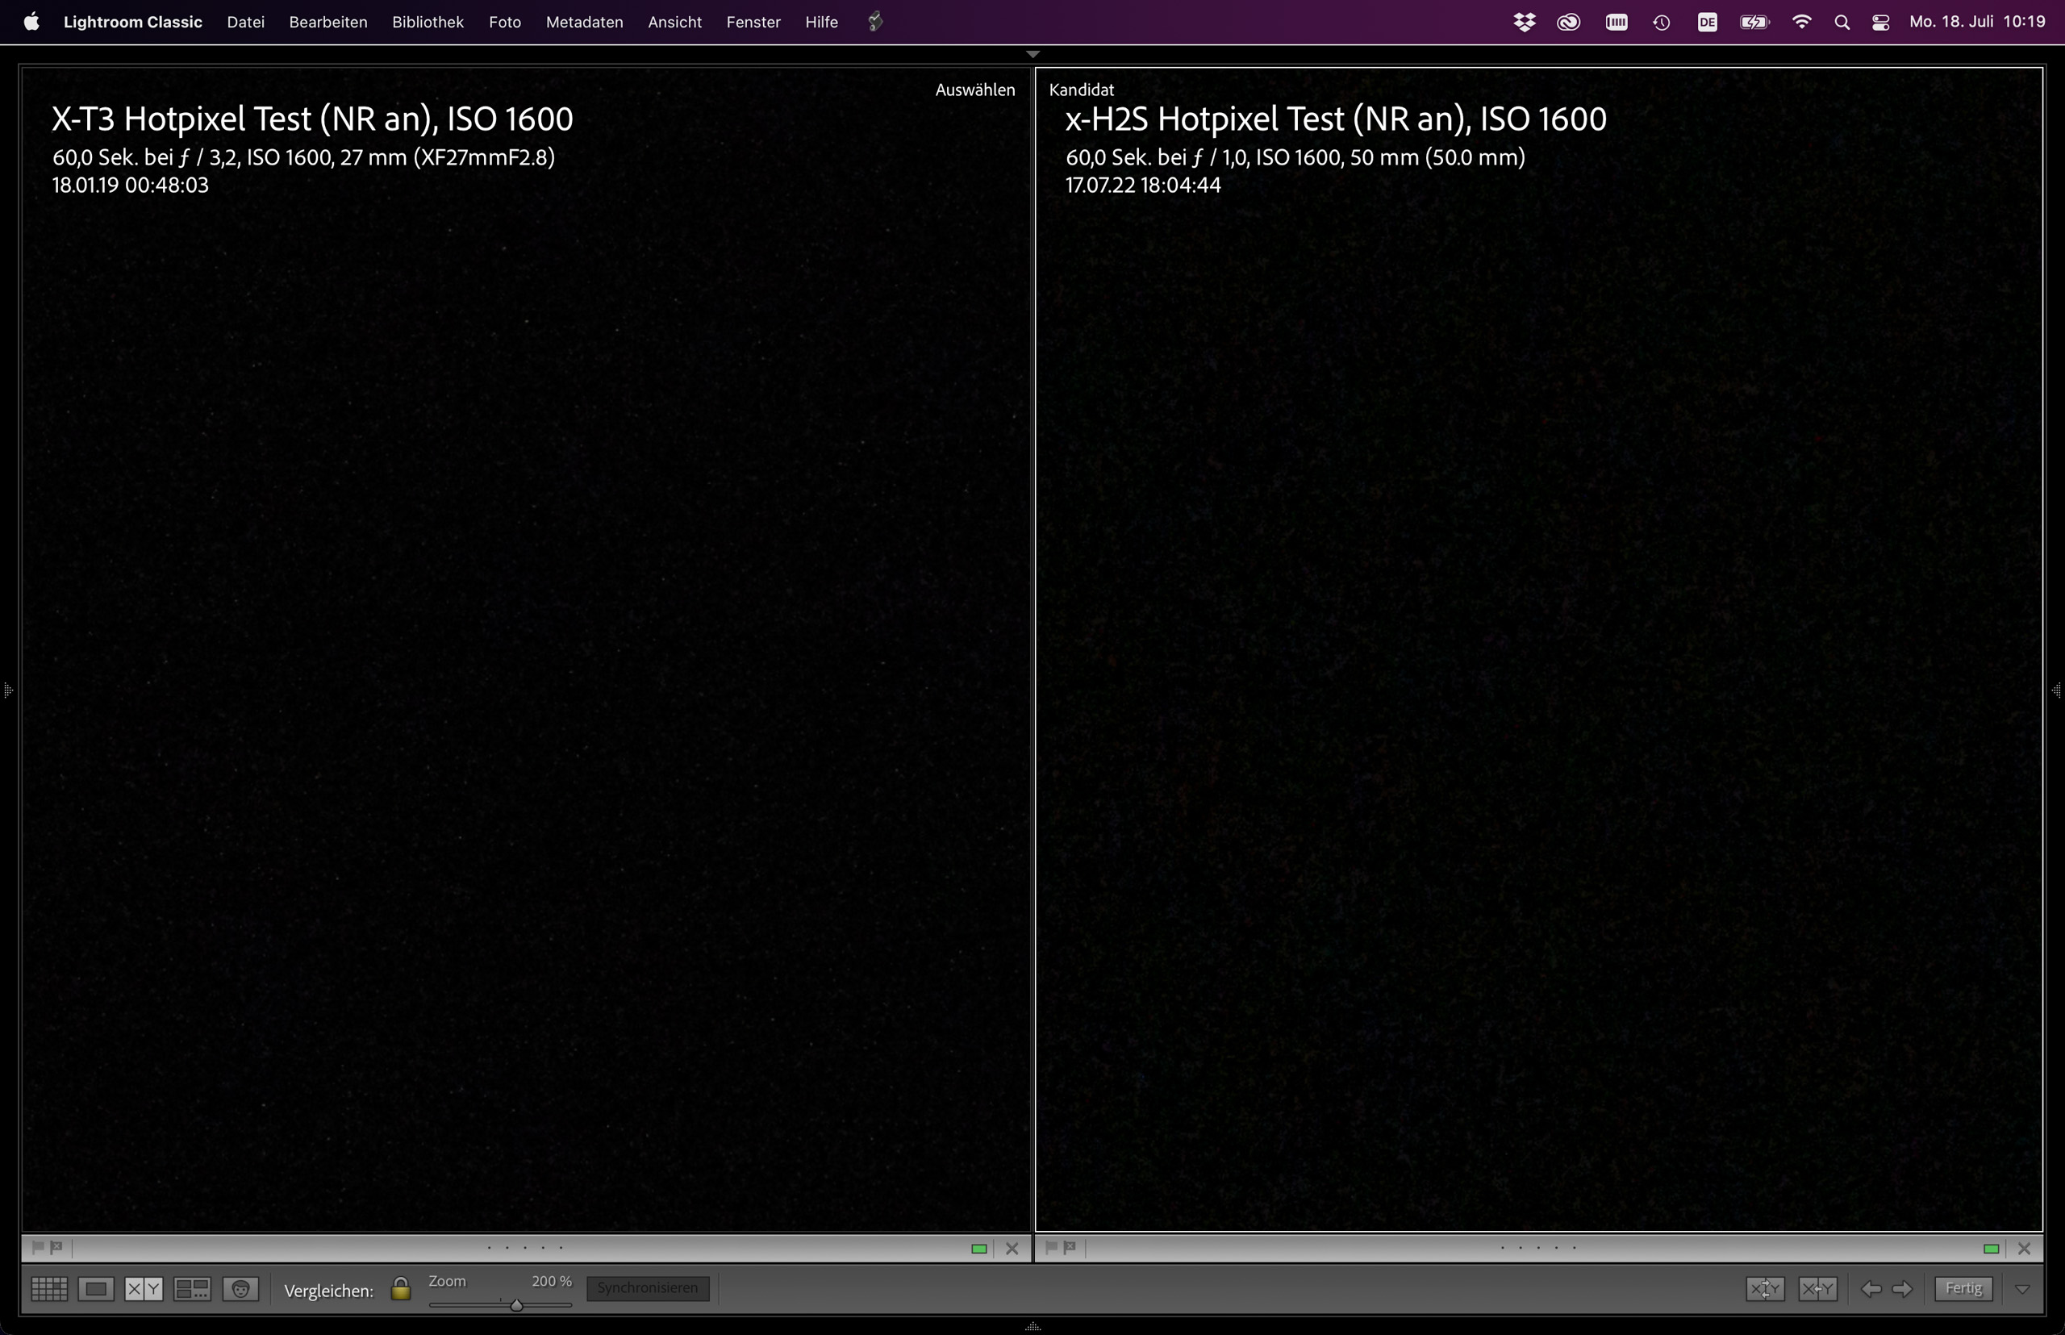
Task: Click the X-T3 Hotpixel Test title text
Action: click(x=312, y=119)
